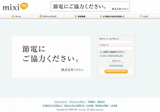The image size is (160, 112).
Task: Click the 節電にご協力ください banner in the header
Action: (90, 6)
